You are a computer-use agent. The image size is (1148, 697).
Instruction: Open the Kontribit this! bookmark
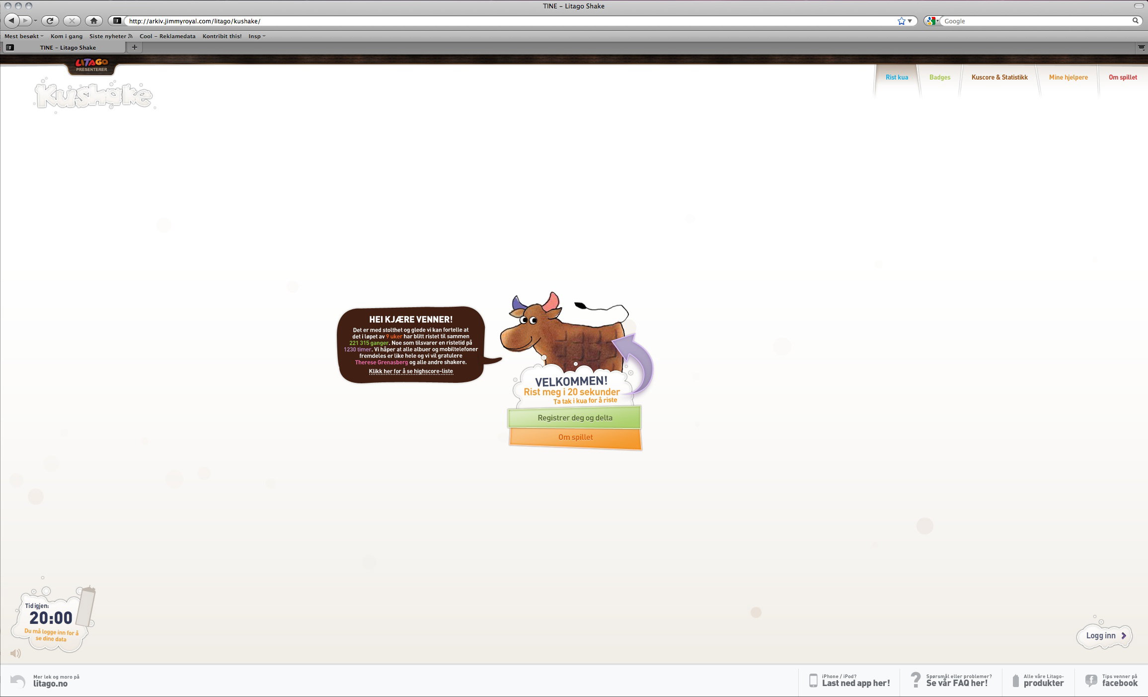pyautogui.click(x=222, y=36)
